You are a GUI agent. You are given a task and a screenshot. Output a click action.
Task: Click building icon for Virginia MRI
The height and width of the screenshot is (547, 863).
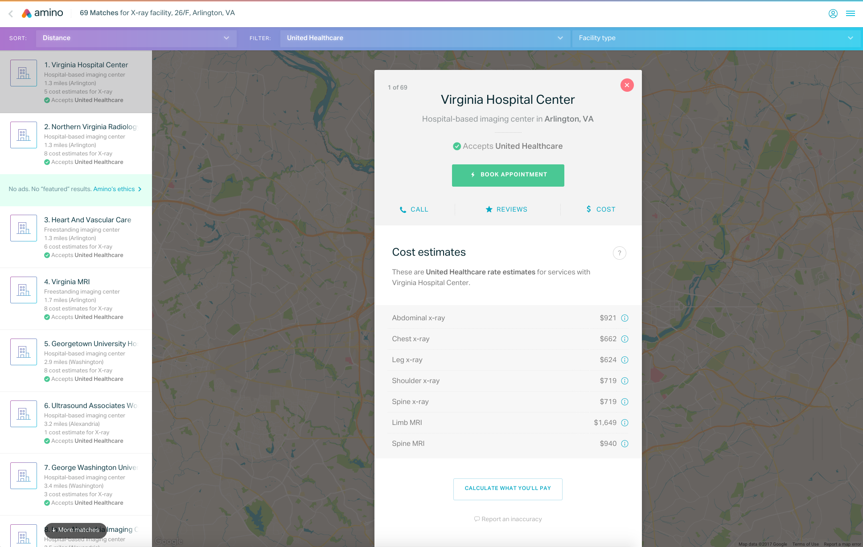(x=24, y=290)
